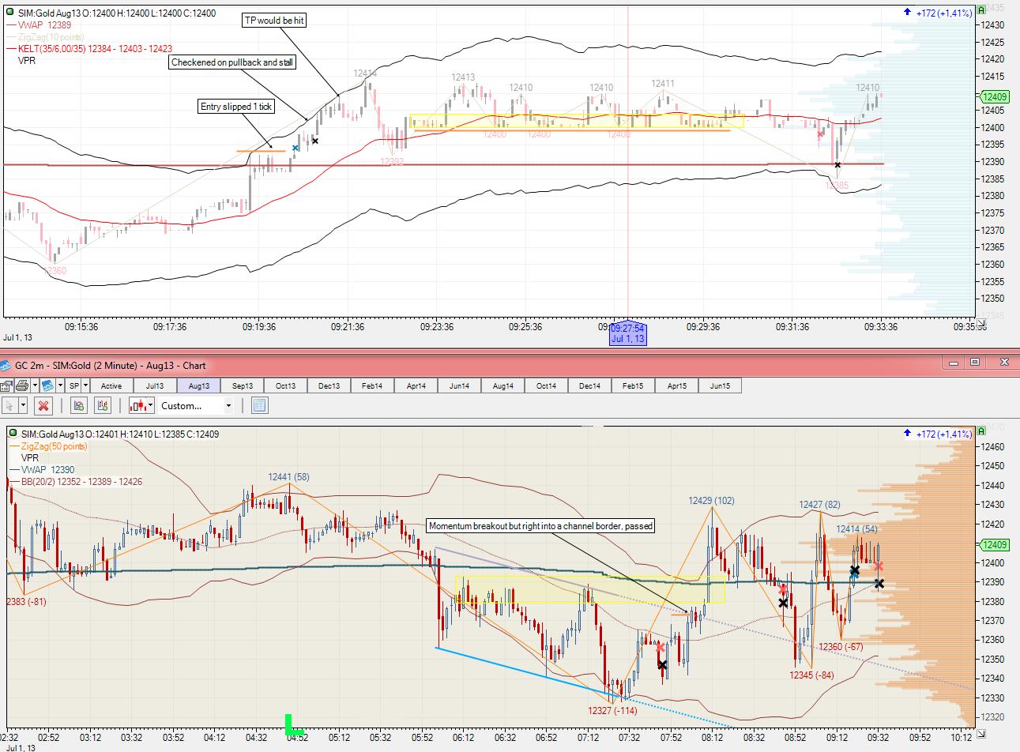1020x752 pixels.
Task: Switch to the Oct14 contract tab
Action: tap(546, 385)
